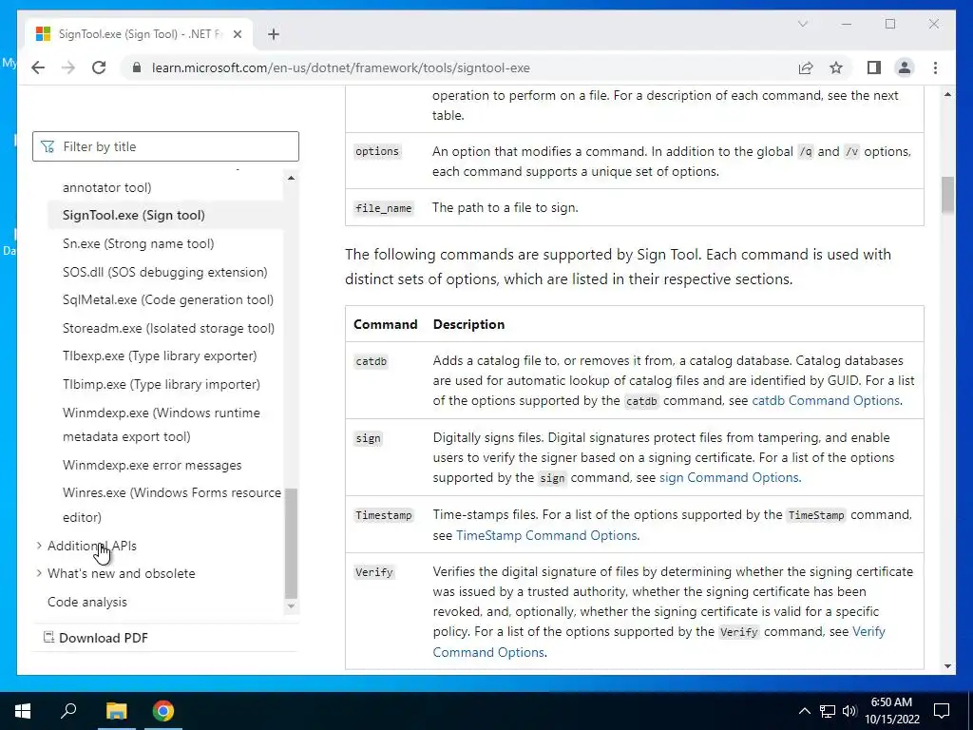Share this page using the share icon
The width and height of the screenshot is (973, 730).
tap(806, 67)
